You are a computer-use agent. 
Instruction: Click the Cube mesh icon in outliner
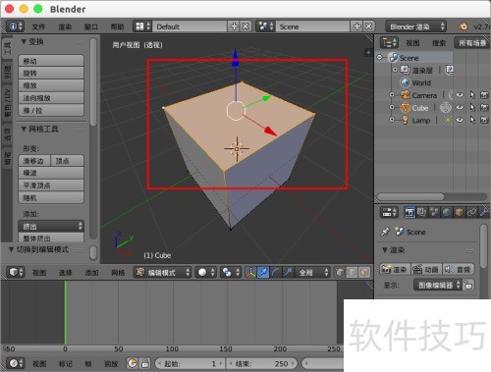click(x=406, y=108)
